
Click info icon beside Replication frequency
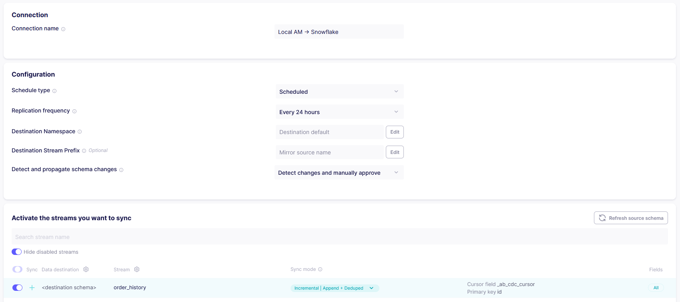click(74, 111)
